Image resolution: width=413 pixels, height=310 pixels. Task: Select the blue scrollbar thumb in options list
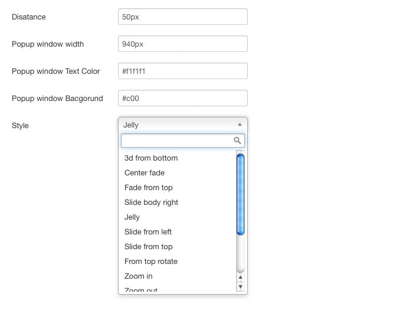(240, 194)
